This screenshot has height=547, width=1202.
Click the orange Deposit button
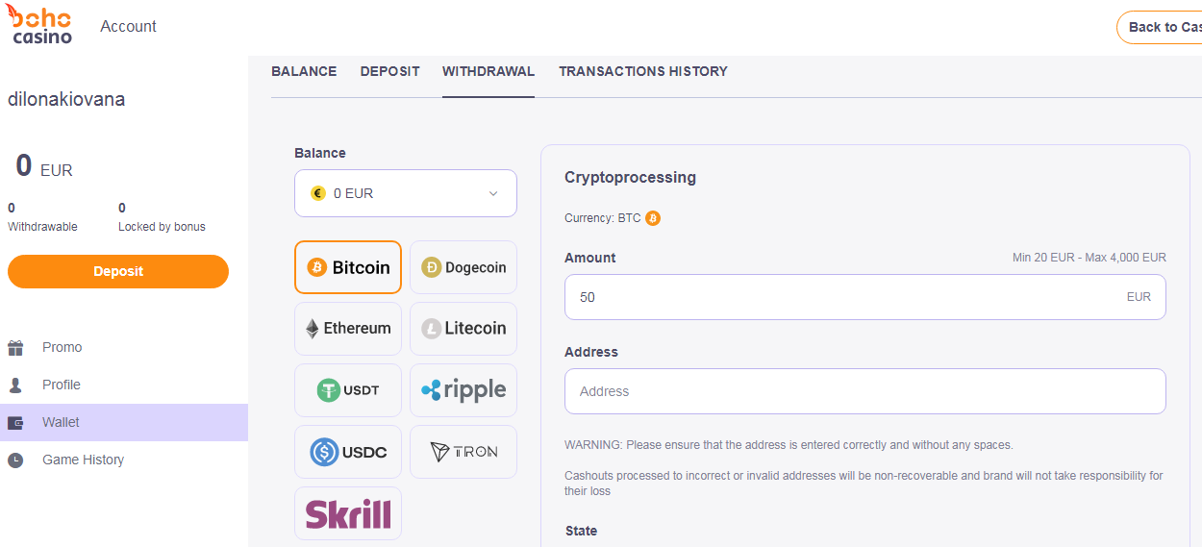coord(118,271)
